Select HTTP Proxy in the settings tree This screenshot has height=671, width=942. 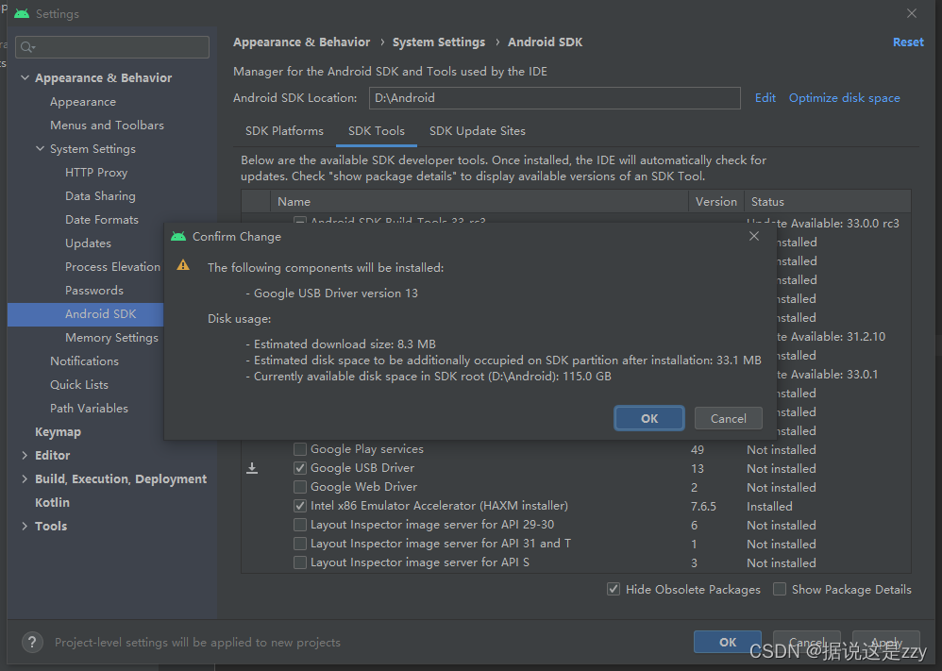[96, 173]
